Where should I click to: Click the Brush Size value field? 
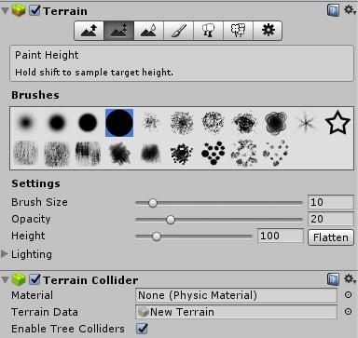331,202
